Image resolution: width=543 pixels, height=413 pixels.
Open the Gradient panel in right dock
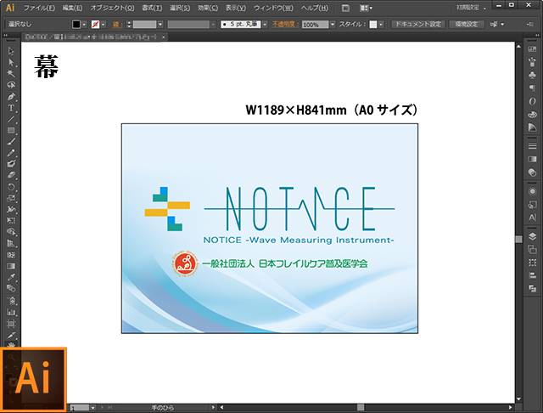click(532, 159)
